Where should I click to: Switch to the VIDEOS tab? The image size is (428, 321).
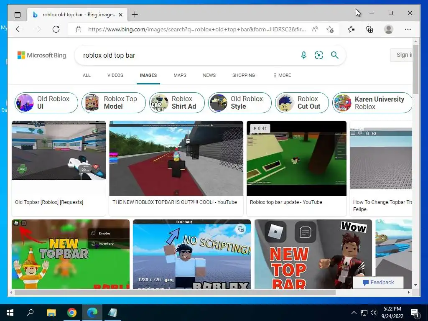(x=115, y=75)
